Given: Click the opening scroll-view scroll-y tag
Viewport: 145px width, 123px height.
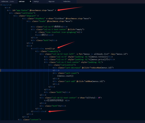Looking at the screenshot, I should pyautogui.click(x=43, y=49).
